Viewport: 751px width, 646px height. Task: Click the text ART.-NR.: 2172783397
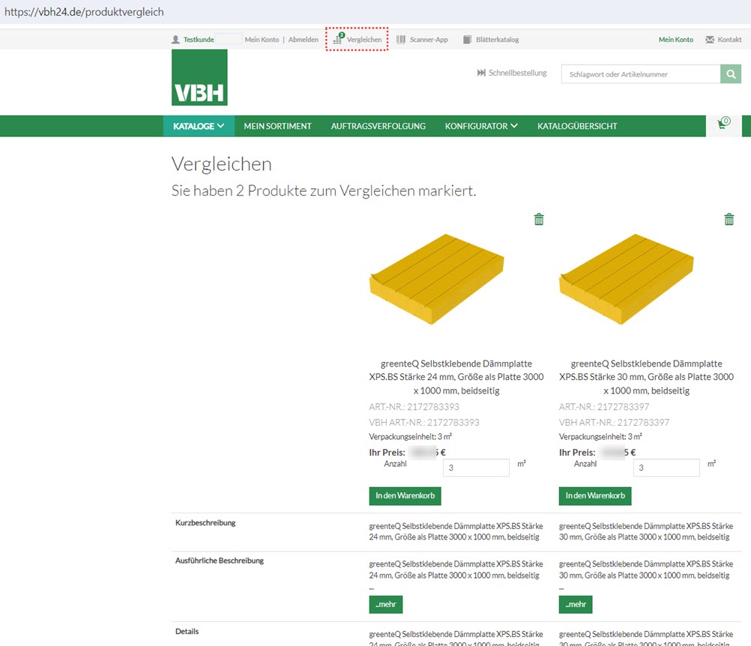pyautogui.click(x=604, y=407)
